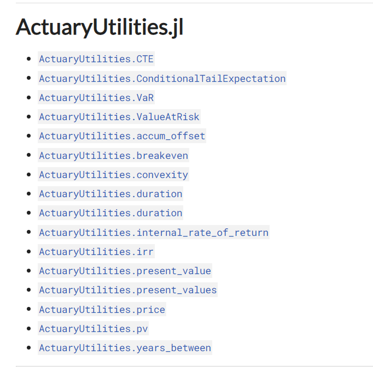Follow the ActuaryUtilities.irr link

point(96,252)
